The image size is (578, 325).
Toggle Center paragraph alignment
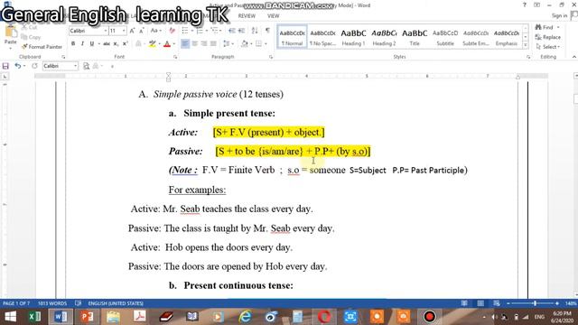195,44
